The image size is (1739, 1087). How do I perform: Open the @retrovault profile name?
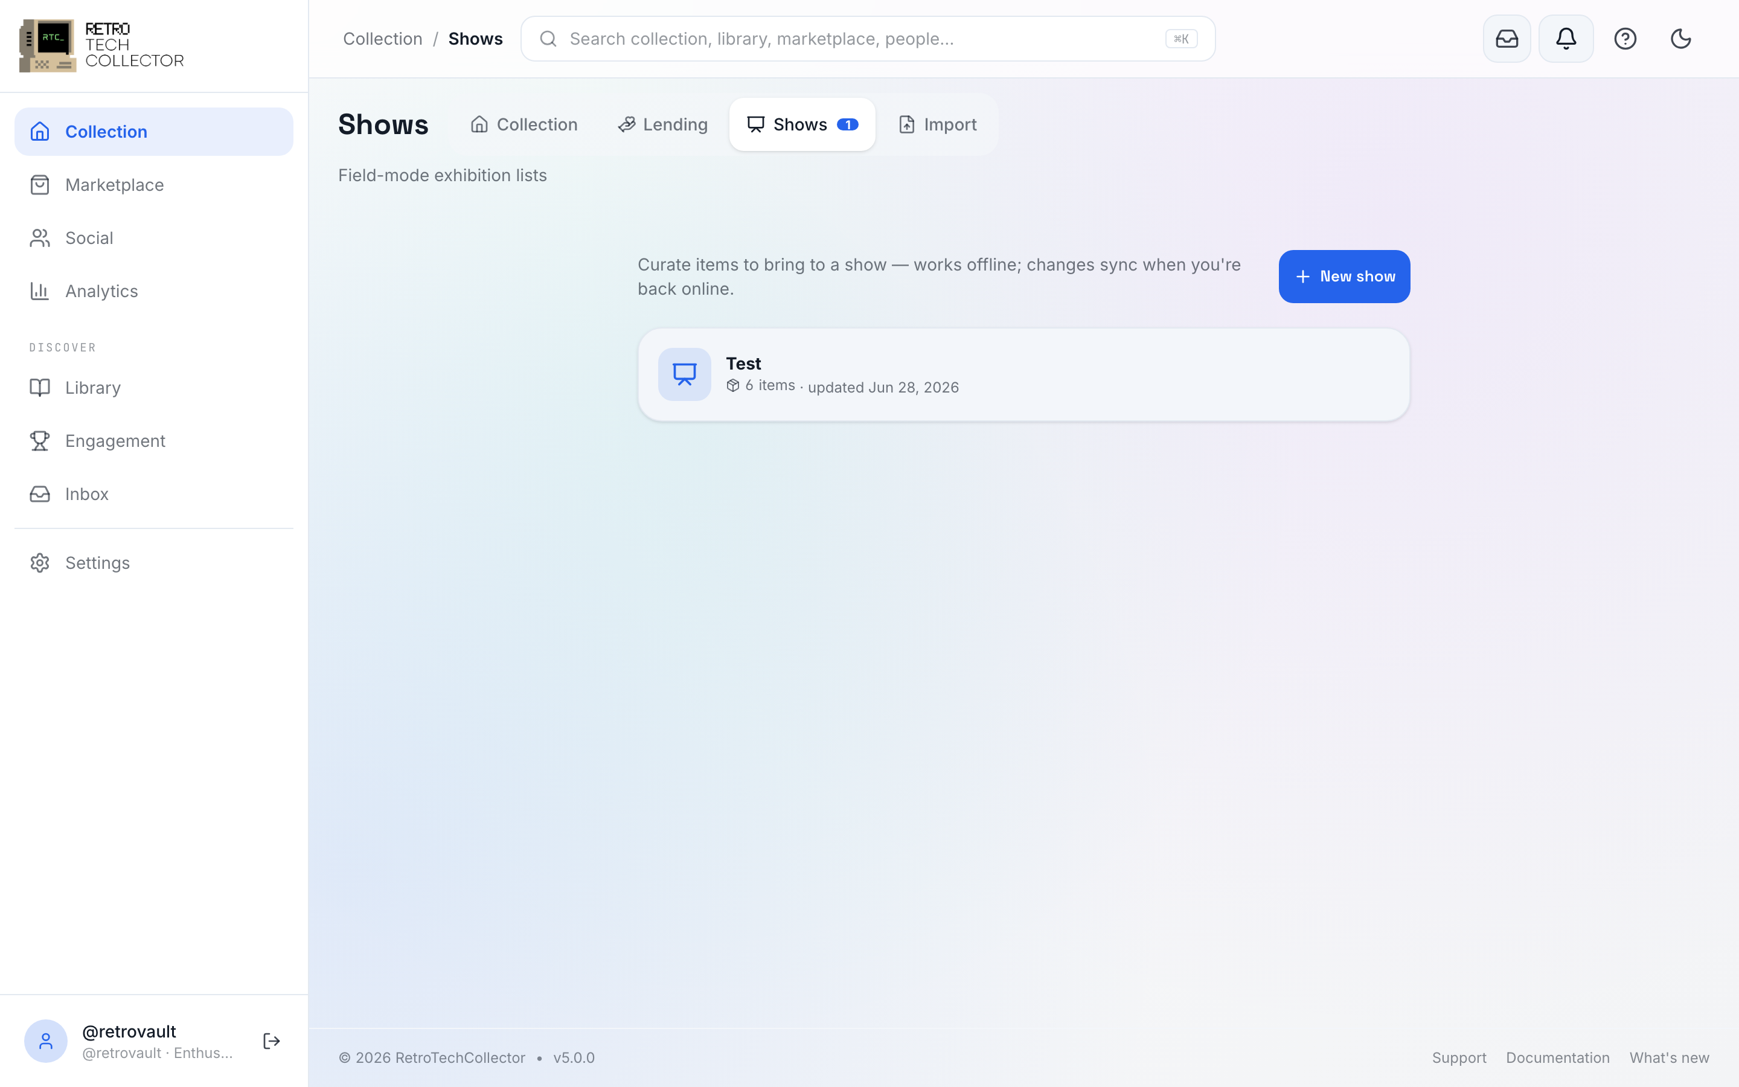(129, 1031)
